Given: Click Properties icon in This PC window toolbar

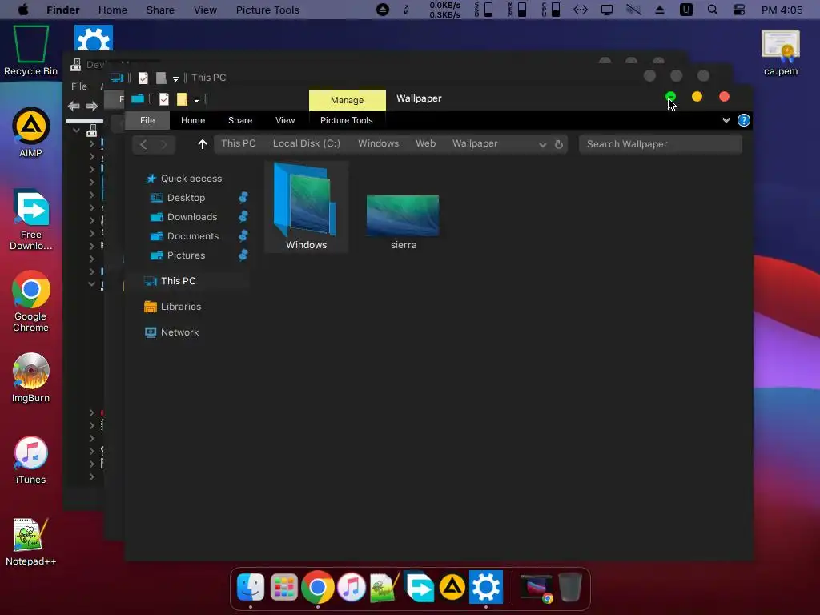Looking at the screenshot, I should click(x=143, y=78).
